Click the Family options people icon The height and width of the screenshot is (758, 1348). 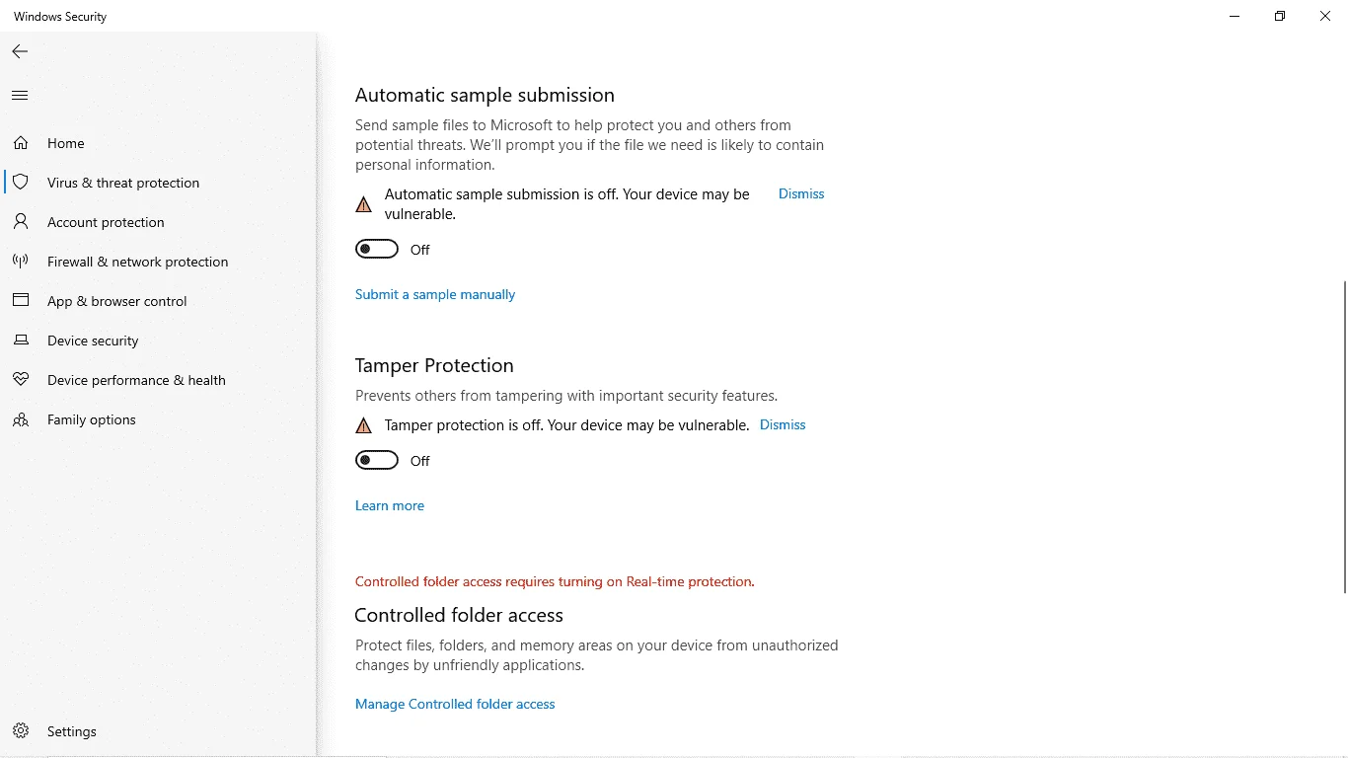click(x=21, y=419)
